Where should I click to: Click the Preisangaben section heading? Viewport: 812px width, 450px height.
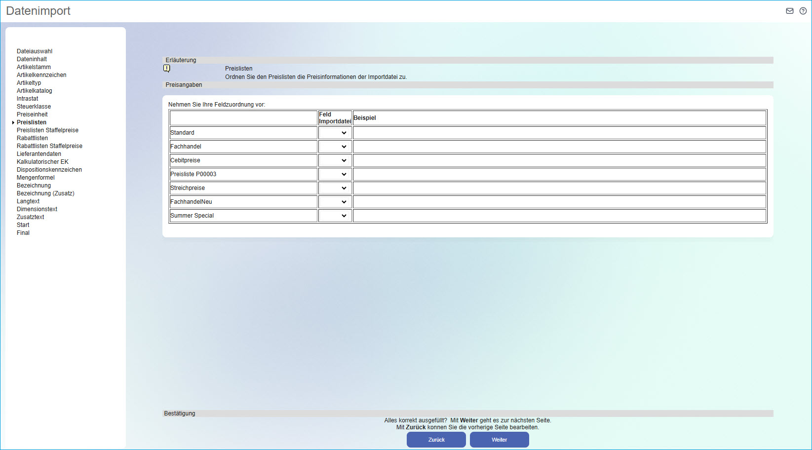click(x=184, y=85)
